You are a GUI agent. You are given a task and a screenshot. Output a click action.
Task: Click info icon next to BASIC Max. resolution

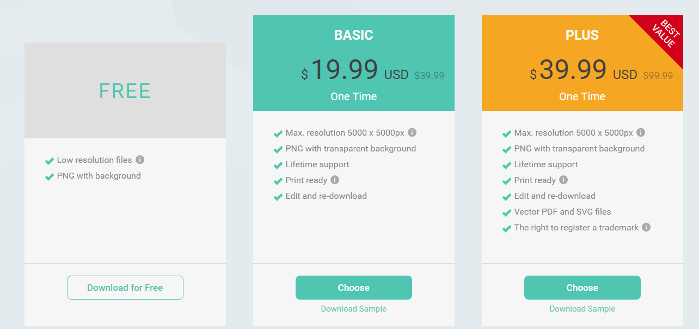point(412,132)
